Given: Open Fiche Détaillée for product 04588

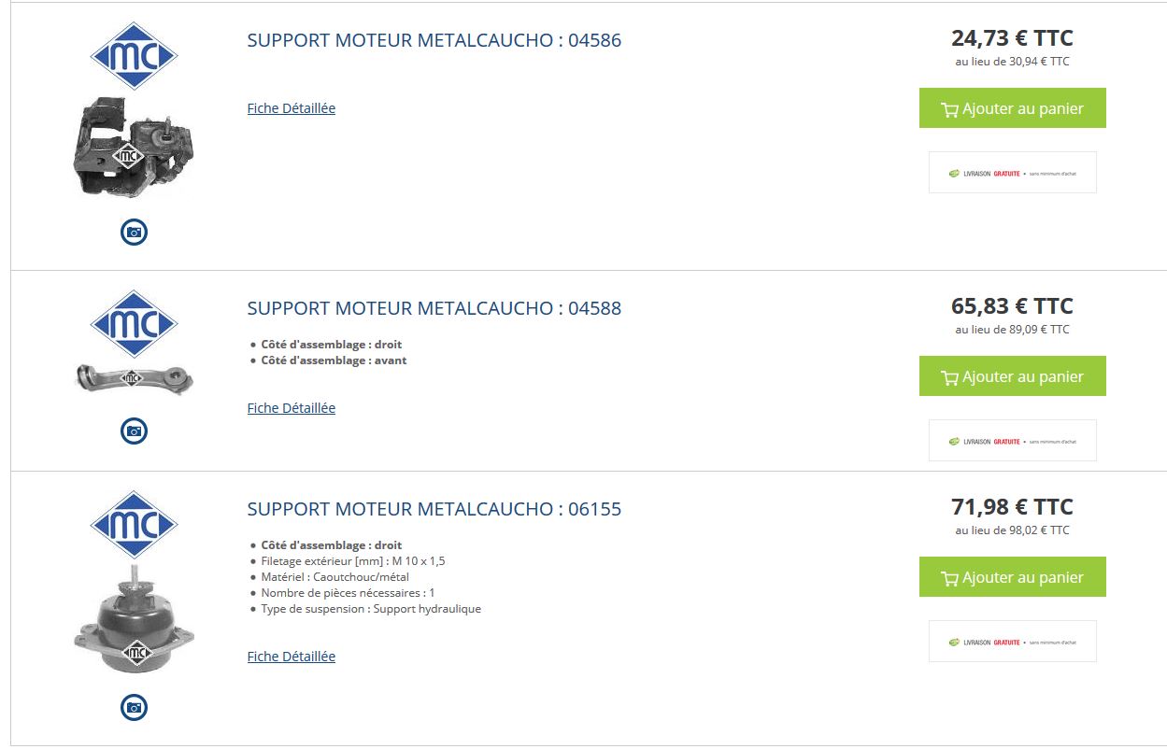Looking at the screenshot, I should 291,408.
